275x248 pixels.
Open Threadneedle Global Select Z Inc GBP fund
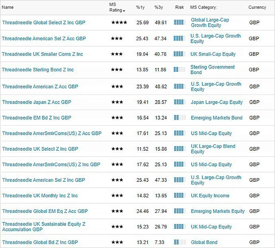pos(44,22)
